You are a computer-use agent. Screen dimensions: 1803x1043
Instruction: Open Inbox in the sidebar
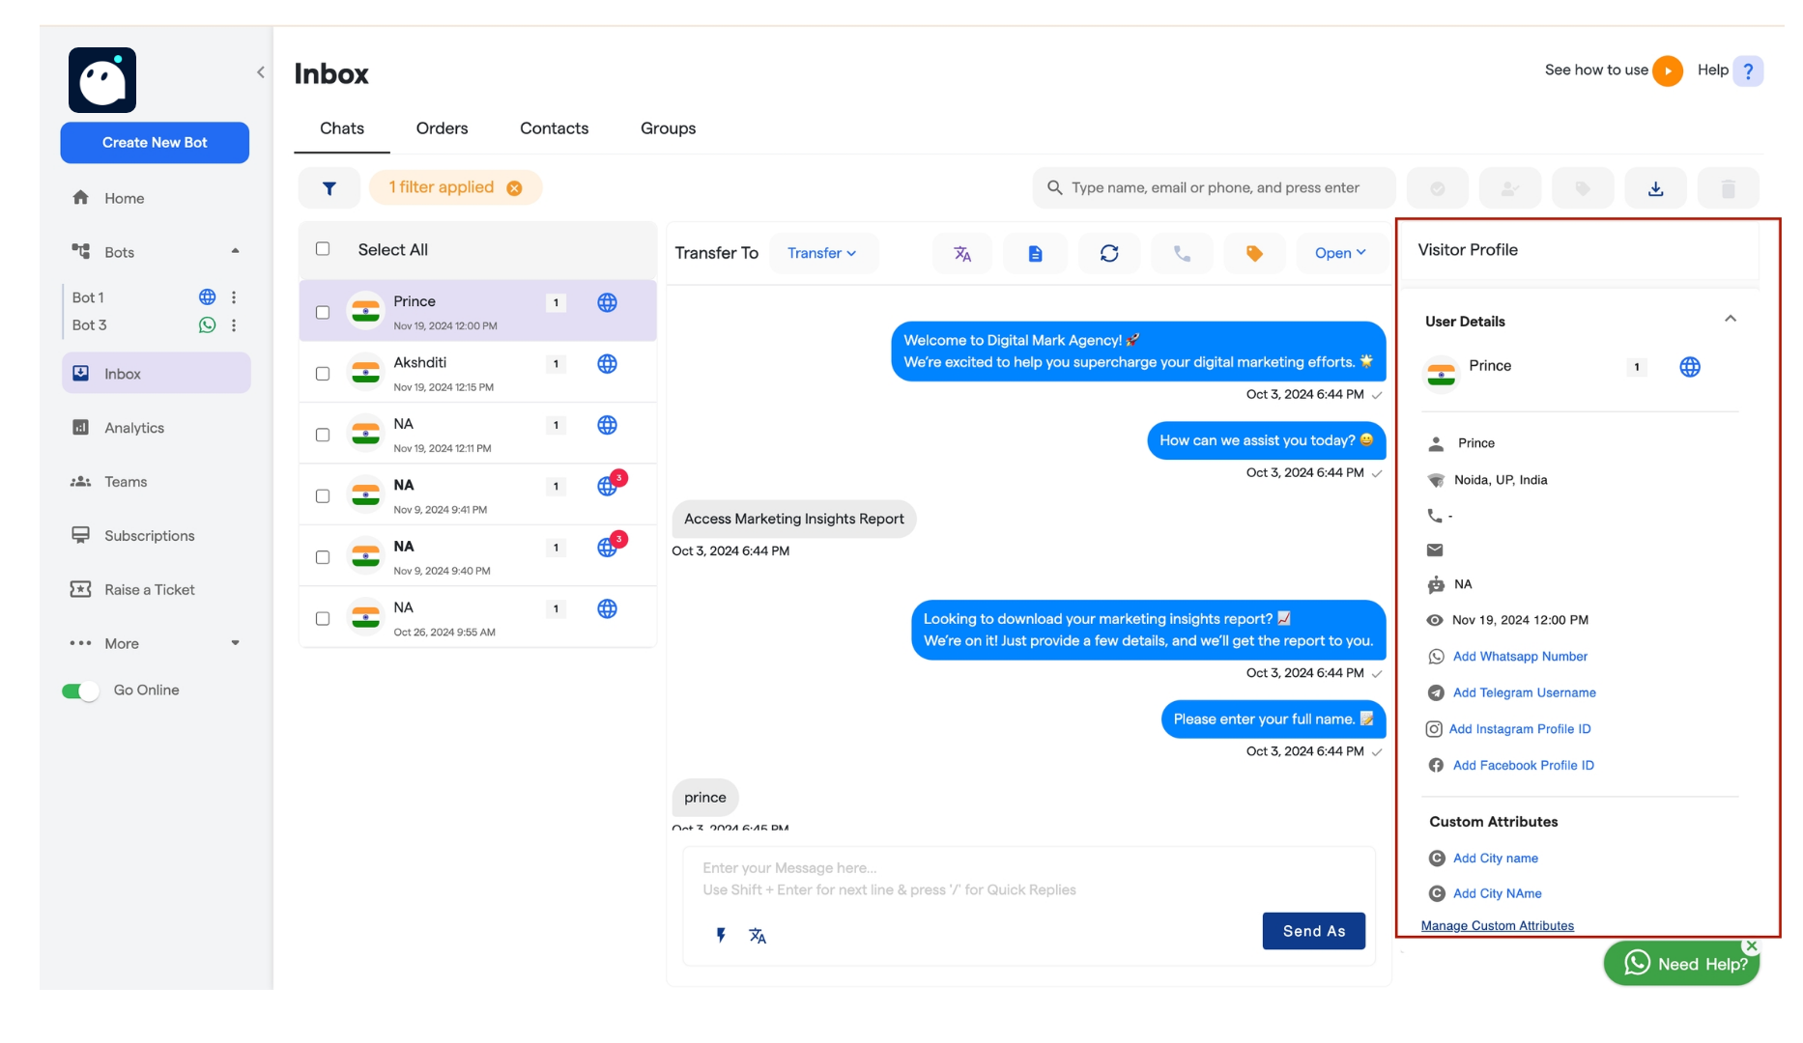click(156, 374)
